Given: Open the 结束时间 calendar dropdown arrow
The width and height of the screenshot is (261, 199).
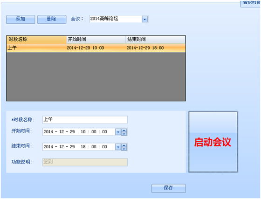Looking at the screenshot, I should (118, 147).
